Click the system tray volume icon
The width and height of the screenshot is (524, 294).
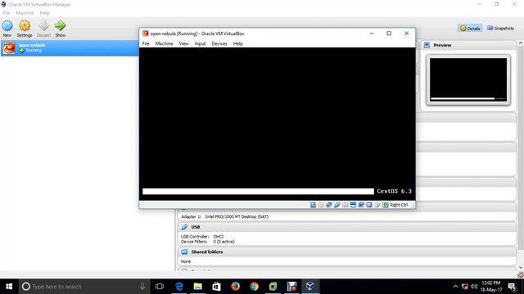point(474,287)
